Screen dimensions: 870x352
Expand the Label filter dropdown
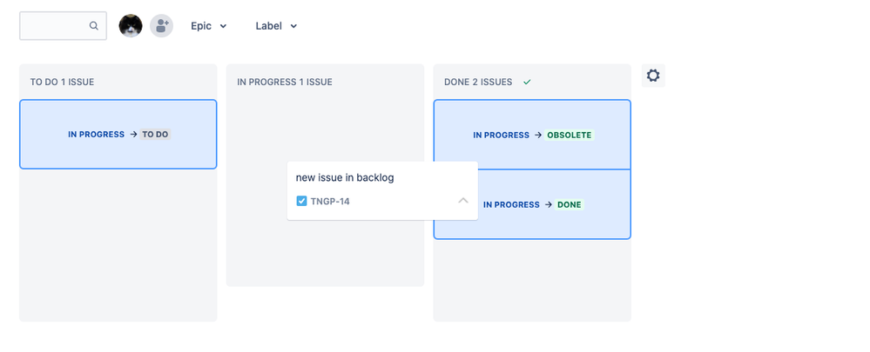[x=276, y=26]
